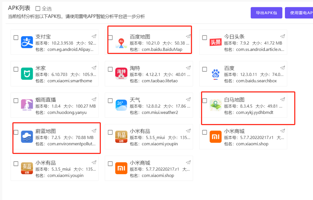Image resolution: width=313 pixels, height=200 pixels.
Task: Click the paper-plane icon on 米家 card
Action: 94,68
